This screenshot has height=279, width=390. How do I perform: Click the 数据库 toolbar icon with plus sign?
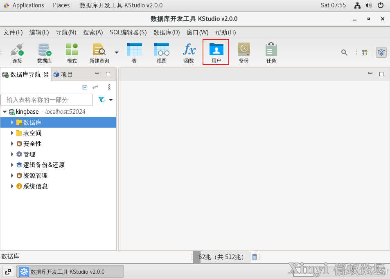(x=45, y=52)
